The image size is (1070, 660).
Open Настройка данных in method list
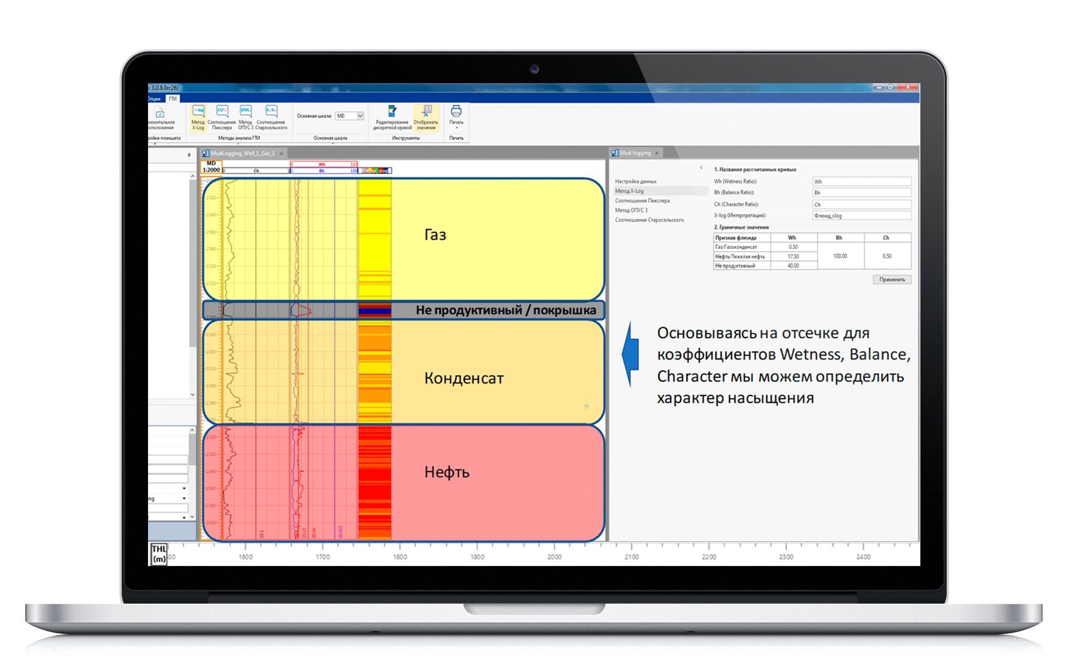click(x=636, y=181)
